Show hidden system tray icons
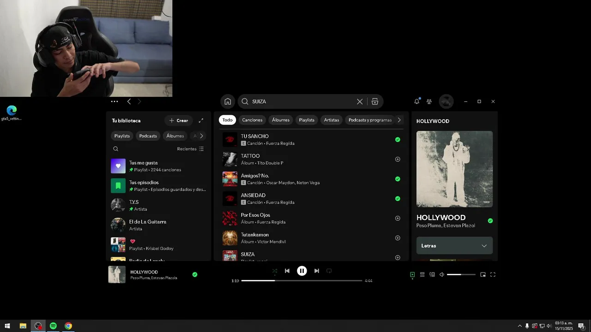This screenshot has width=591, height=332. 519,326
